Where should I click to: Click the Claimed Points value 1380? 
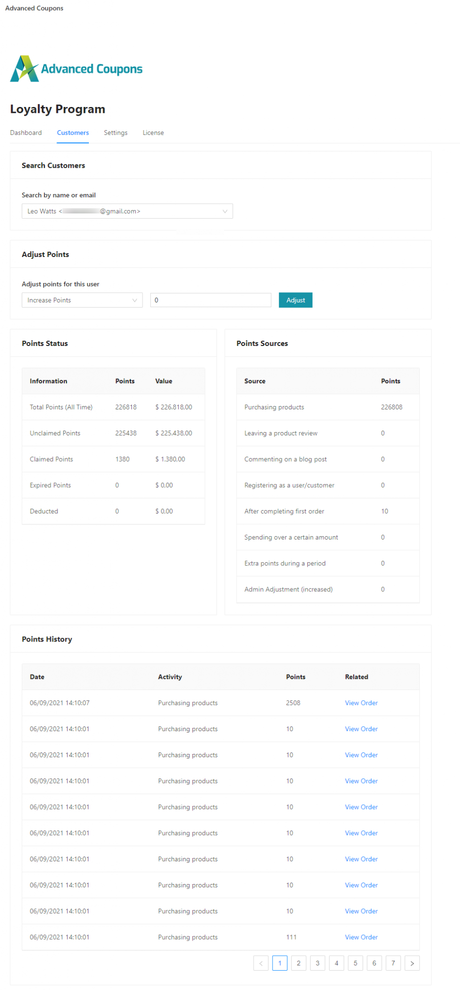[122, 459]
